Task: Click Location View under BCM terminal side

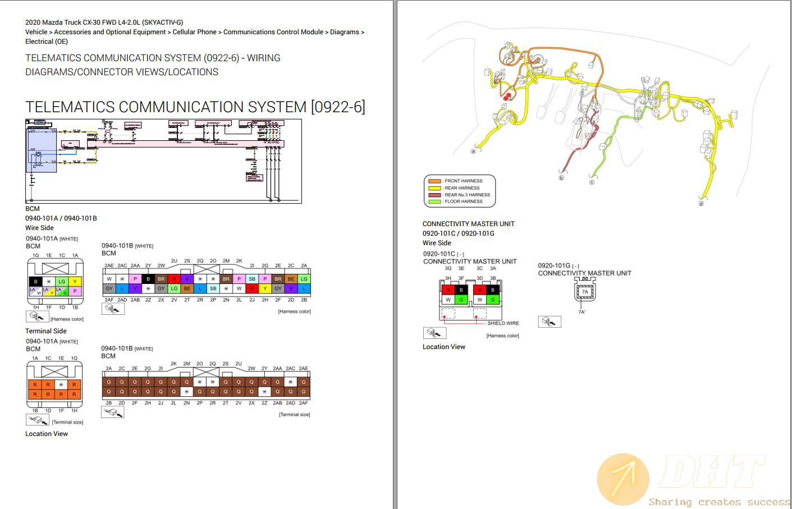Action: pyautogui.click(x=47, y=434)
